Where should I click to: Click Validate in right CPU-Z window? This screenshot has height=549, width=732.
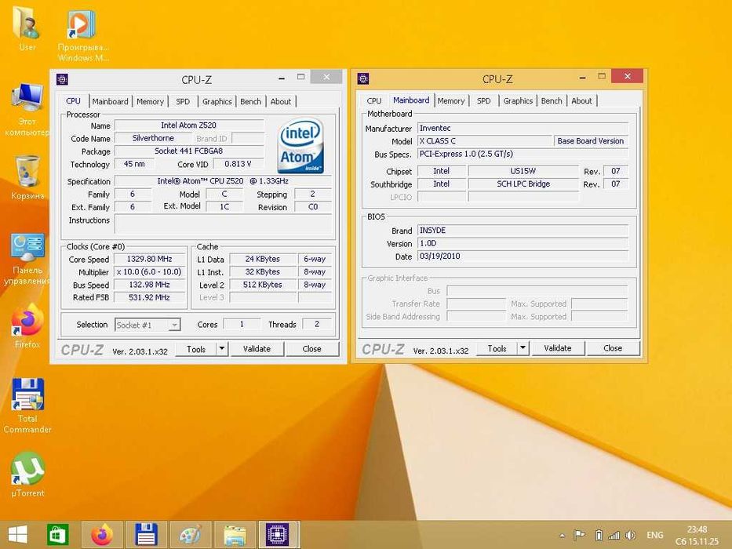[557, 347]
